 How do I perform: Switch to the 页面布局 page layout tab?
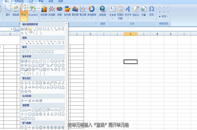pos(19,1)
